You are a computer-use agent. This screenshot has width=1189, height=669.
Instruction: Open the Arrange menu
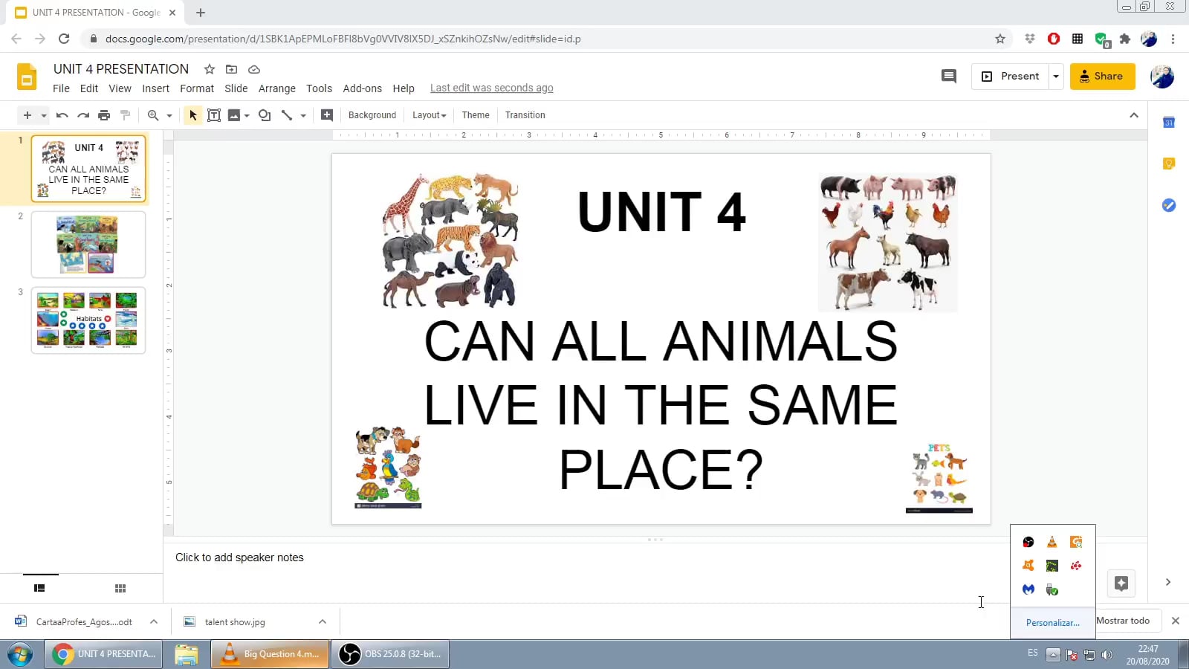pyautogui.click(x=277, y=88)
